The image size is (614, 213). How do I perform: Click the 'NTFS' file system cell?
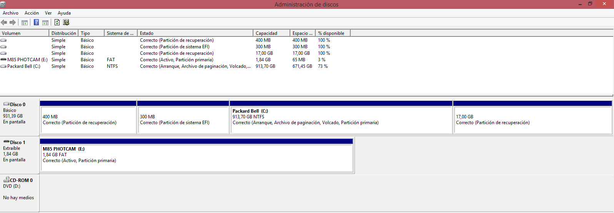click(x=112, y=66)
